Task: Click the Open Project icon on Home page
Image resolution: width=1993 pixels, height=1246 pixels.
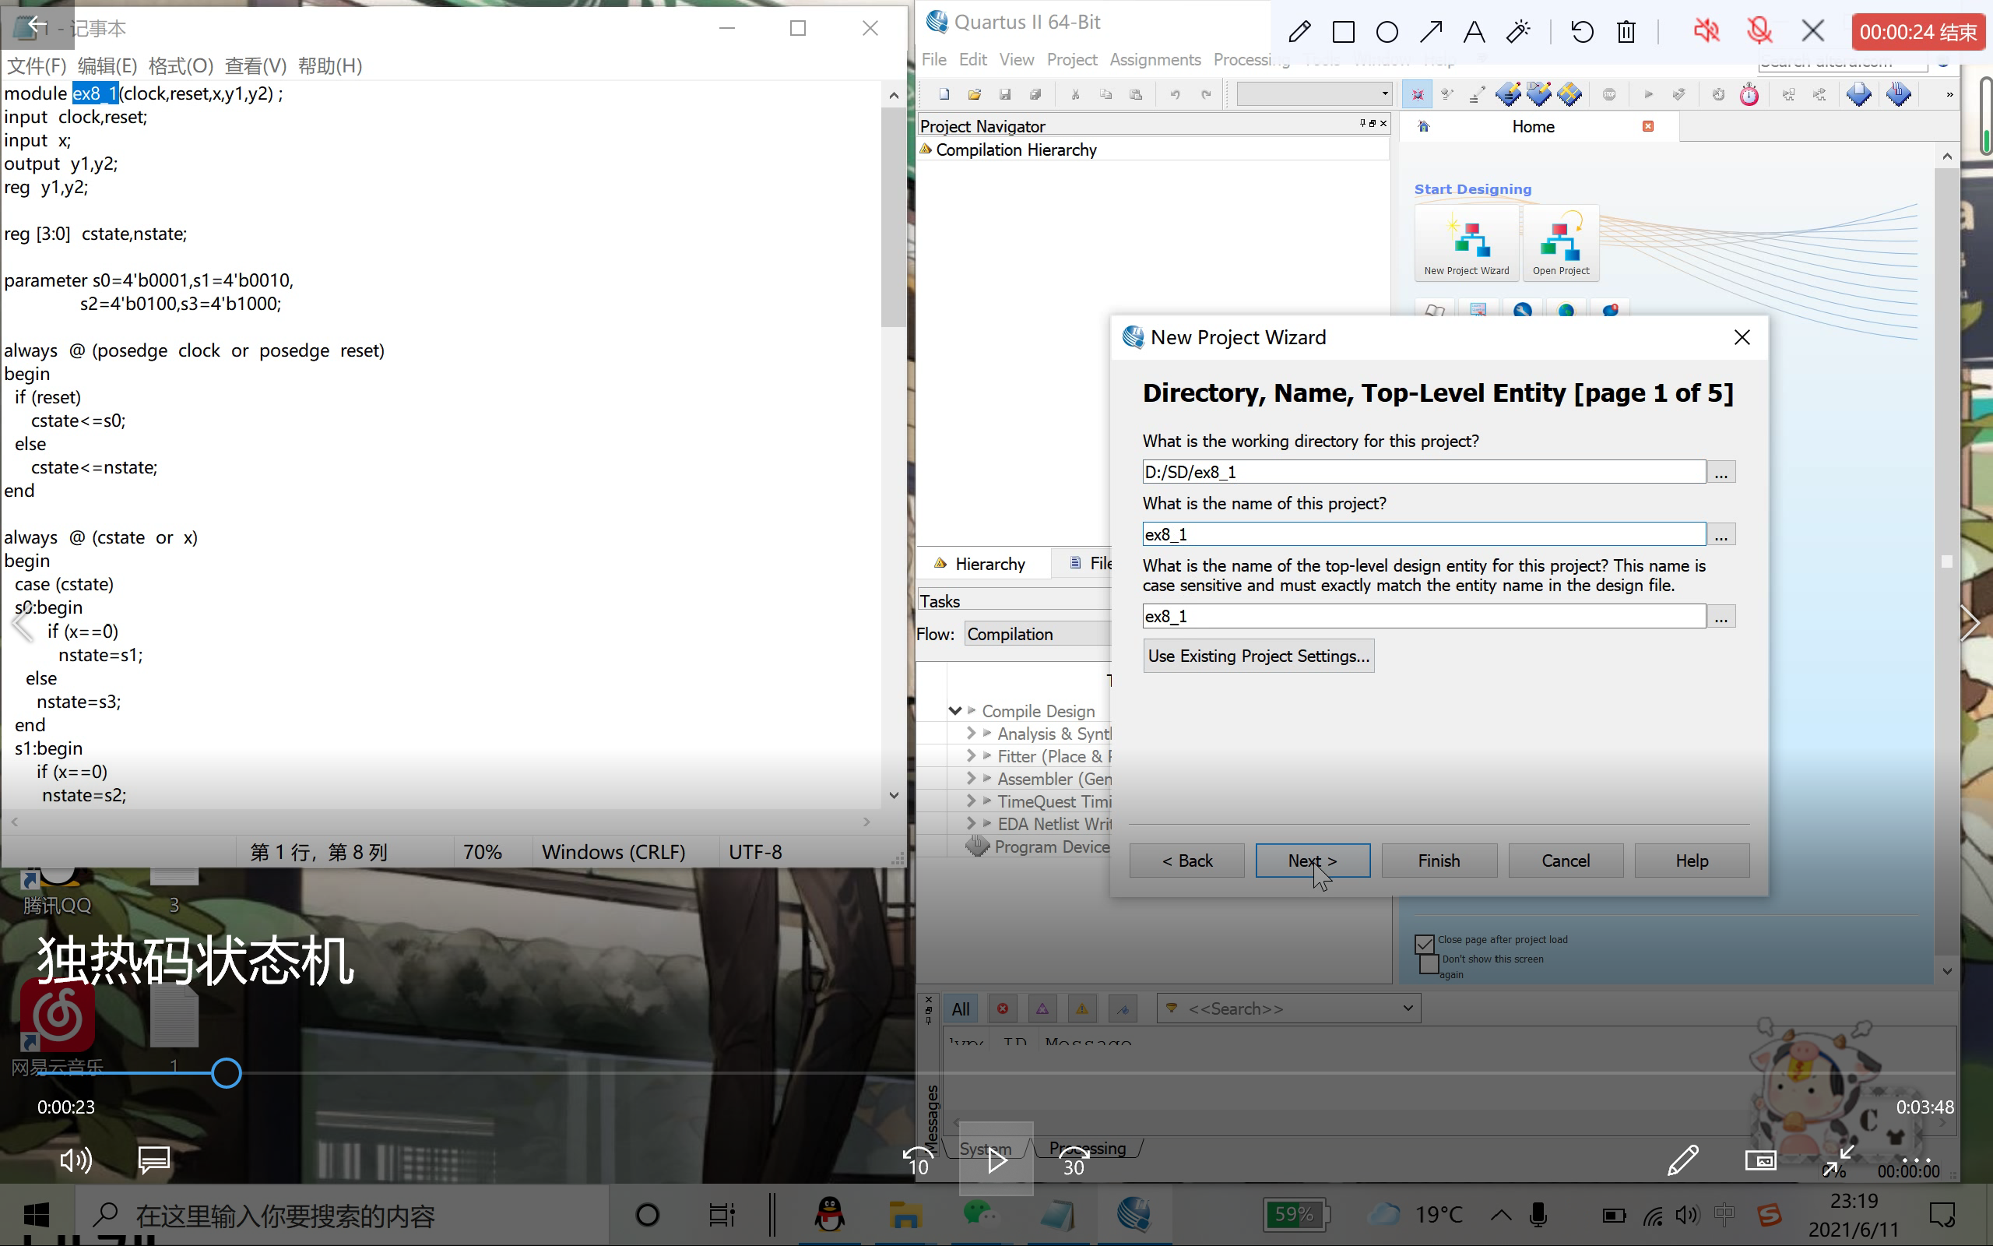Action: [1561, 243]
